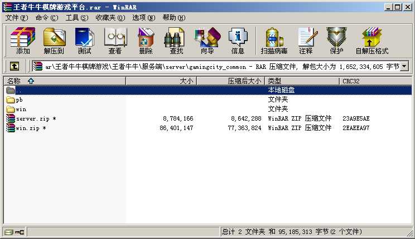This screenshot has height=239, width=415.
Task: Click the server.zip archive icon
Action: click(11, 118)
